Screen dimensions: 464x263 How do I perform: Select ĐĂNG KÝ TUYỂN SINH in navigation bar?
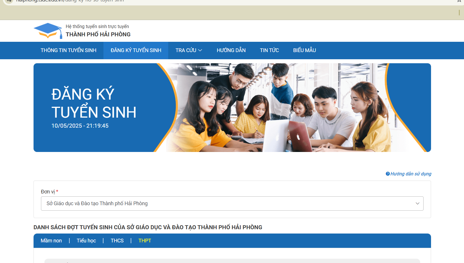pyautogui.click(x=136, y=50)
